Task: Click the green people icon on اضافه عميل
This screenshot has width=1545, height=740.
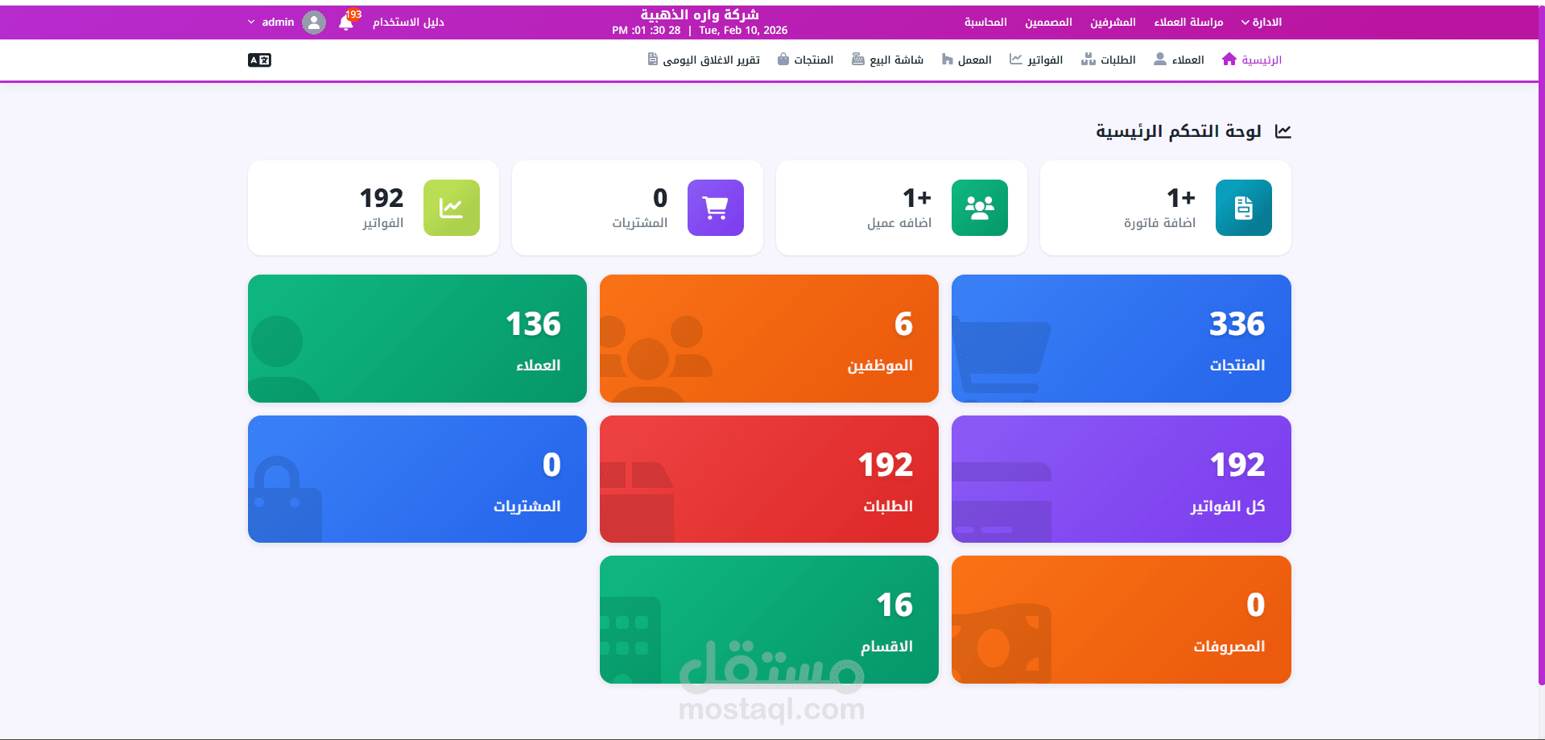Action: 979,207
